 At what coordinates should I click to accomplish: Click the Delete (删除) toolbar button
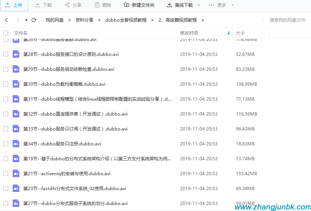tap(103, 5)
